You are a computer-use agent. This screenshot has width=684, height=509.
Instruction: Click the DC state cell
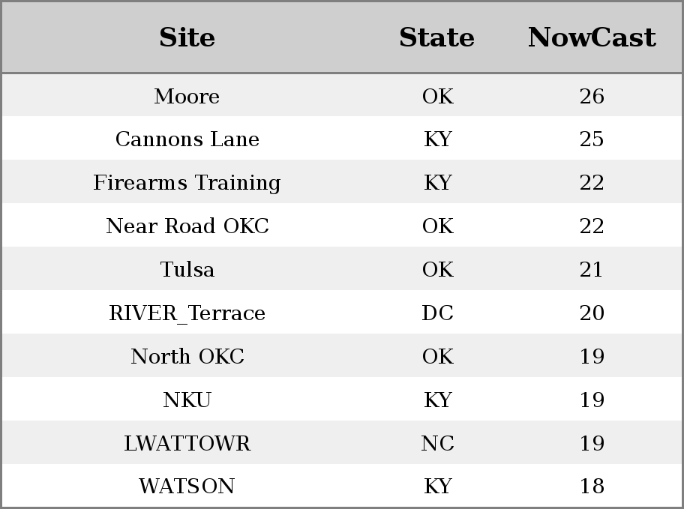(437, 313)
